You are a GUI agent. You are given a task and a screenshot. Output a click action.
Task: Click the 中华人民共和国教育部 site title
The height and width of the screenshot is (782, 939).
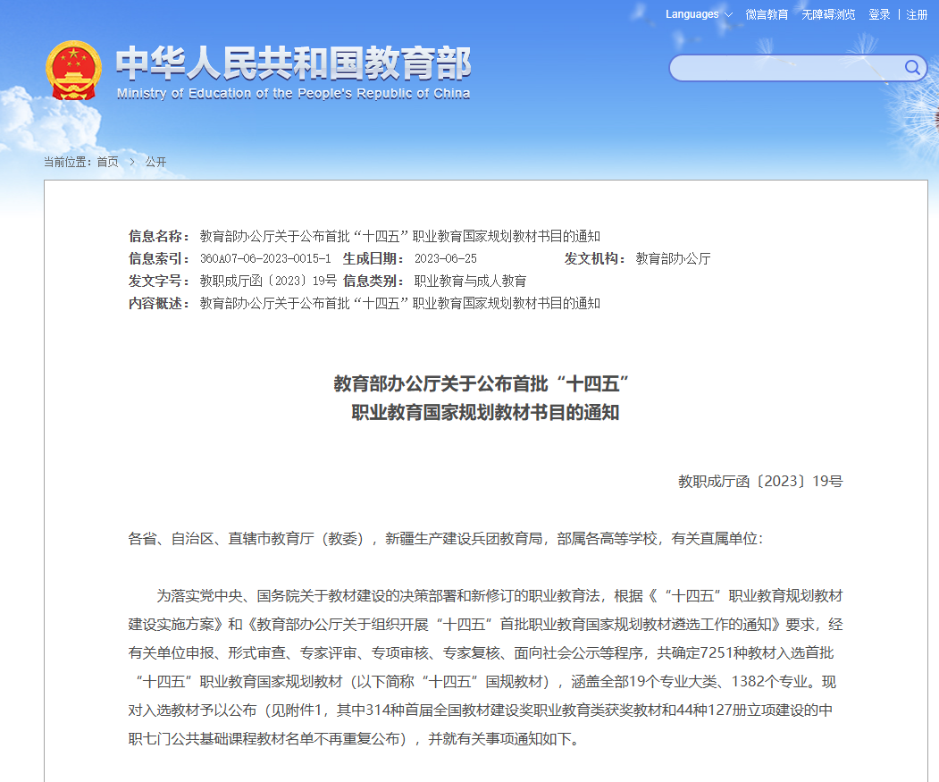point(293,63)
